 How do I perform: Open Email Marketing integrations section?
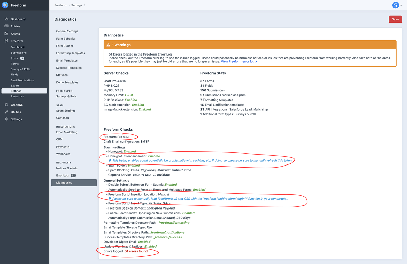(x=67, y=132)
